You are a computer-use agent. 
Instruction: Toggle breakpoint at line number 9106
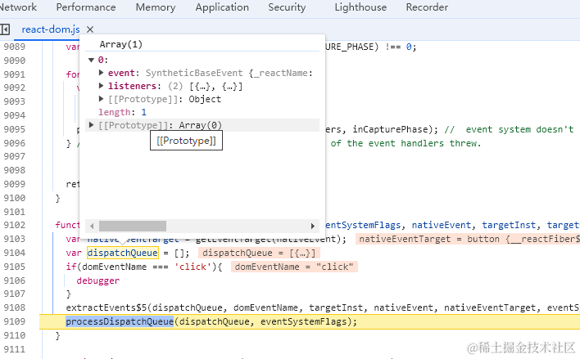point(20,280)
